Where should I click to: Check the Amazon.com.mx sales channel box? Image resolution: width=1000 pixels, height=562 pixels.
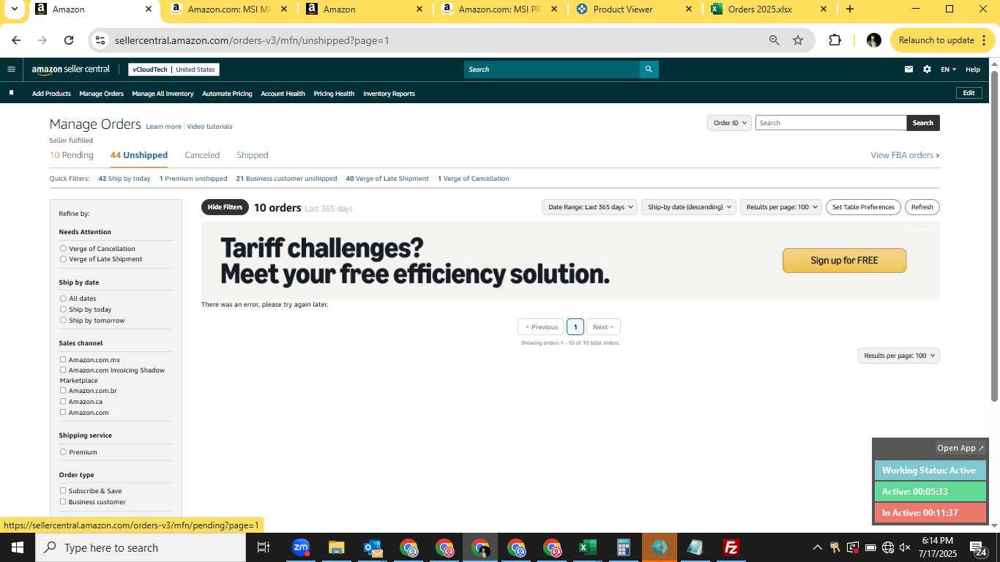[63, 359]
